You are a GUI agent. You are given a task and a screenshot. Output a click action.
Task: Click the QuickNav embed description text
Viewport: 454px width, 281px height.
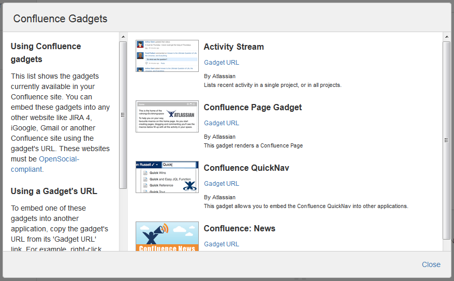(306, 206)
